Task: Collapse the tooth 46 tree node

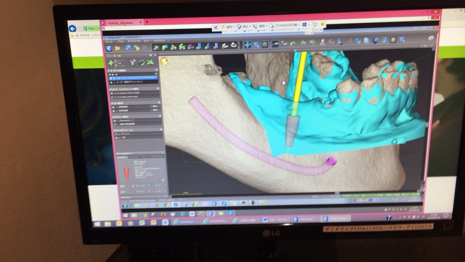Action: click(x=110, y=74)
